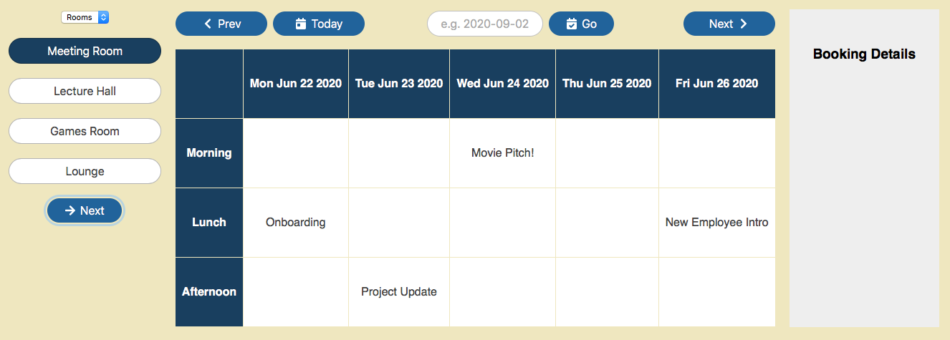The width and height of the screenshot is (950, 340).
Task: Click the date input field
Action: pyautogui.click(x=484, y=24)
